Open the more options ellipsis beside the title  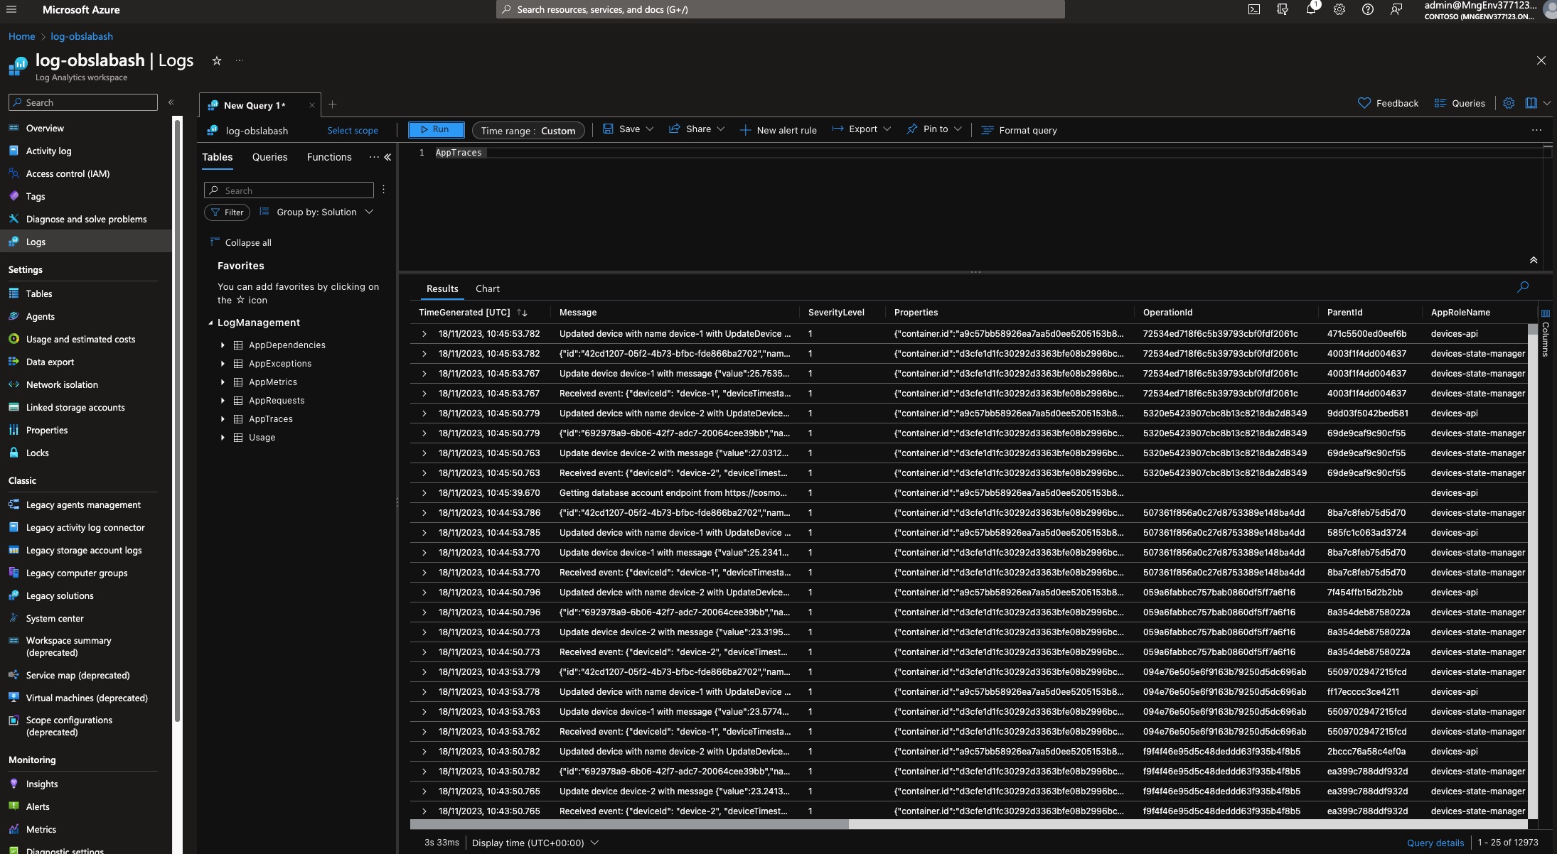coord(240,61)
